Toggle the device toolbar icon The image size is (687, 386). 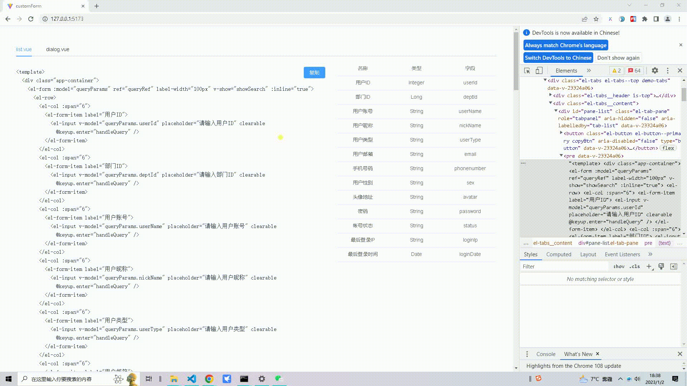tap(539, 71)
